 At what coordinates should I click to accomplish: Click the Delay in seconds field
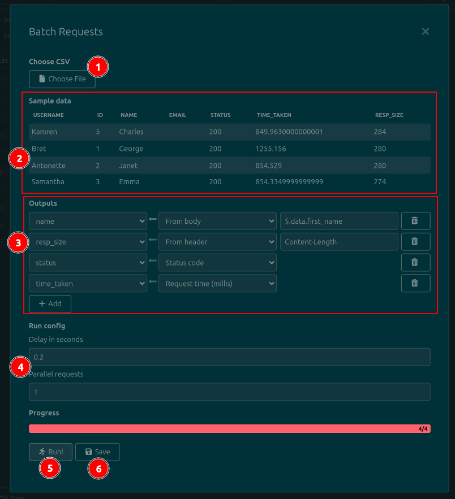tap(229, 357)
